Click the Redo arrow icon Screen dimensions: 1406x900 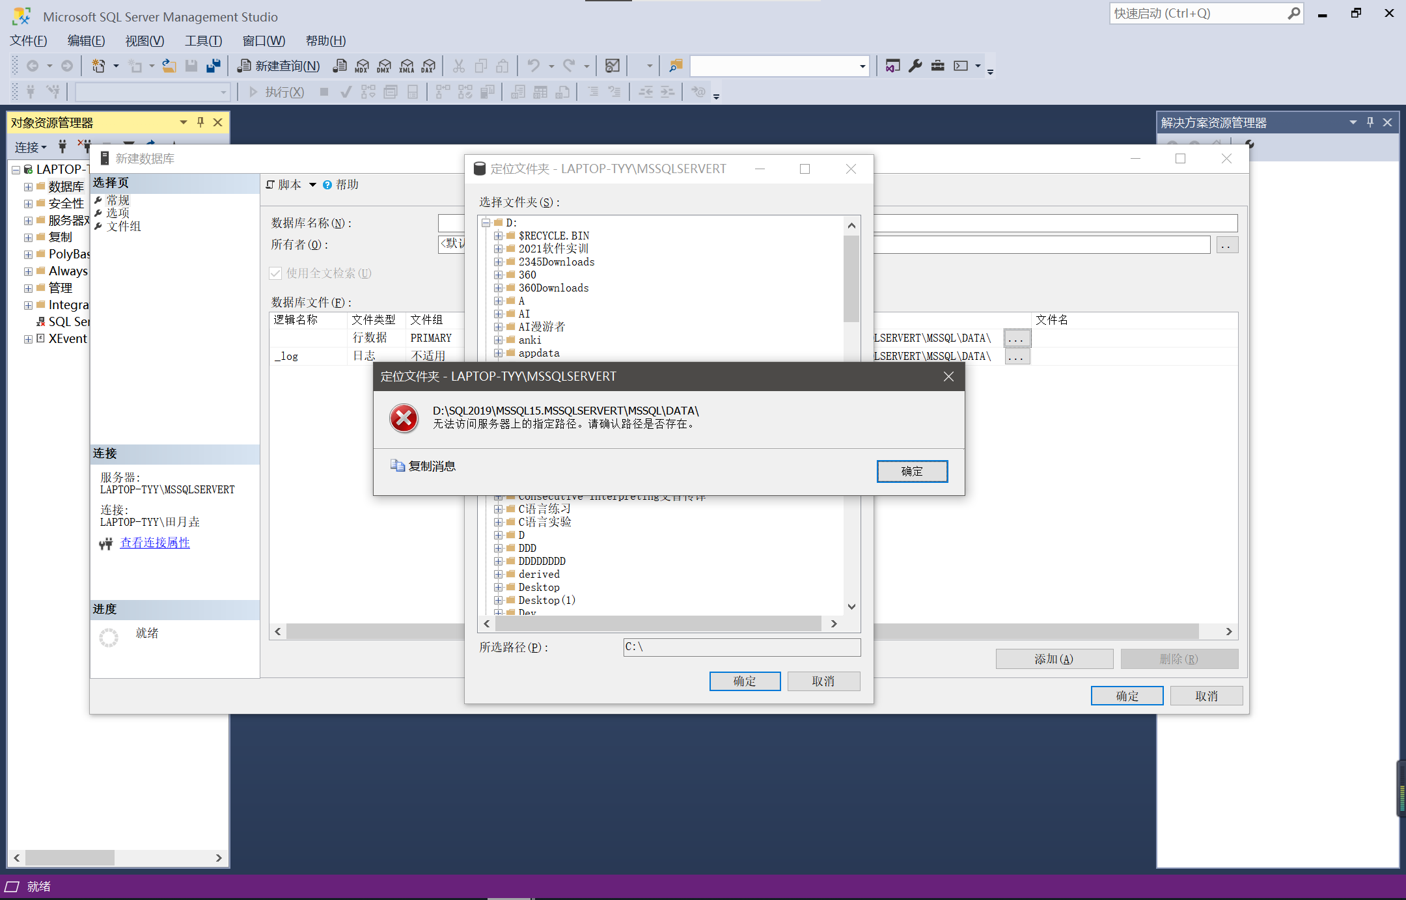570,66
